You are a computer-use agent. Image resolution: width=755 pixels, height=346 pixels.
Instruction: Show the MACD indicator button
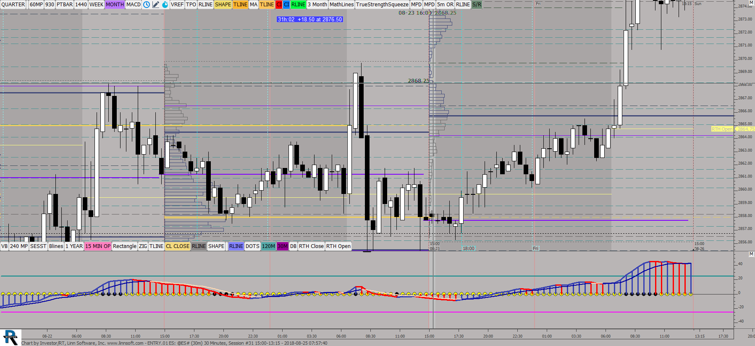click(134, 5)
